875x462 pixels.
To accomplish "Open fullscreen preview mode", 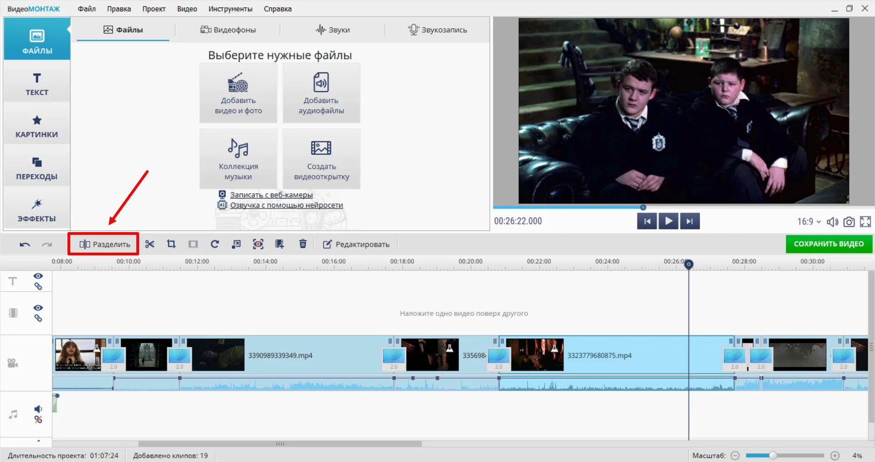I will [865, 222].
